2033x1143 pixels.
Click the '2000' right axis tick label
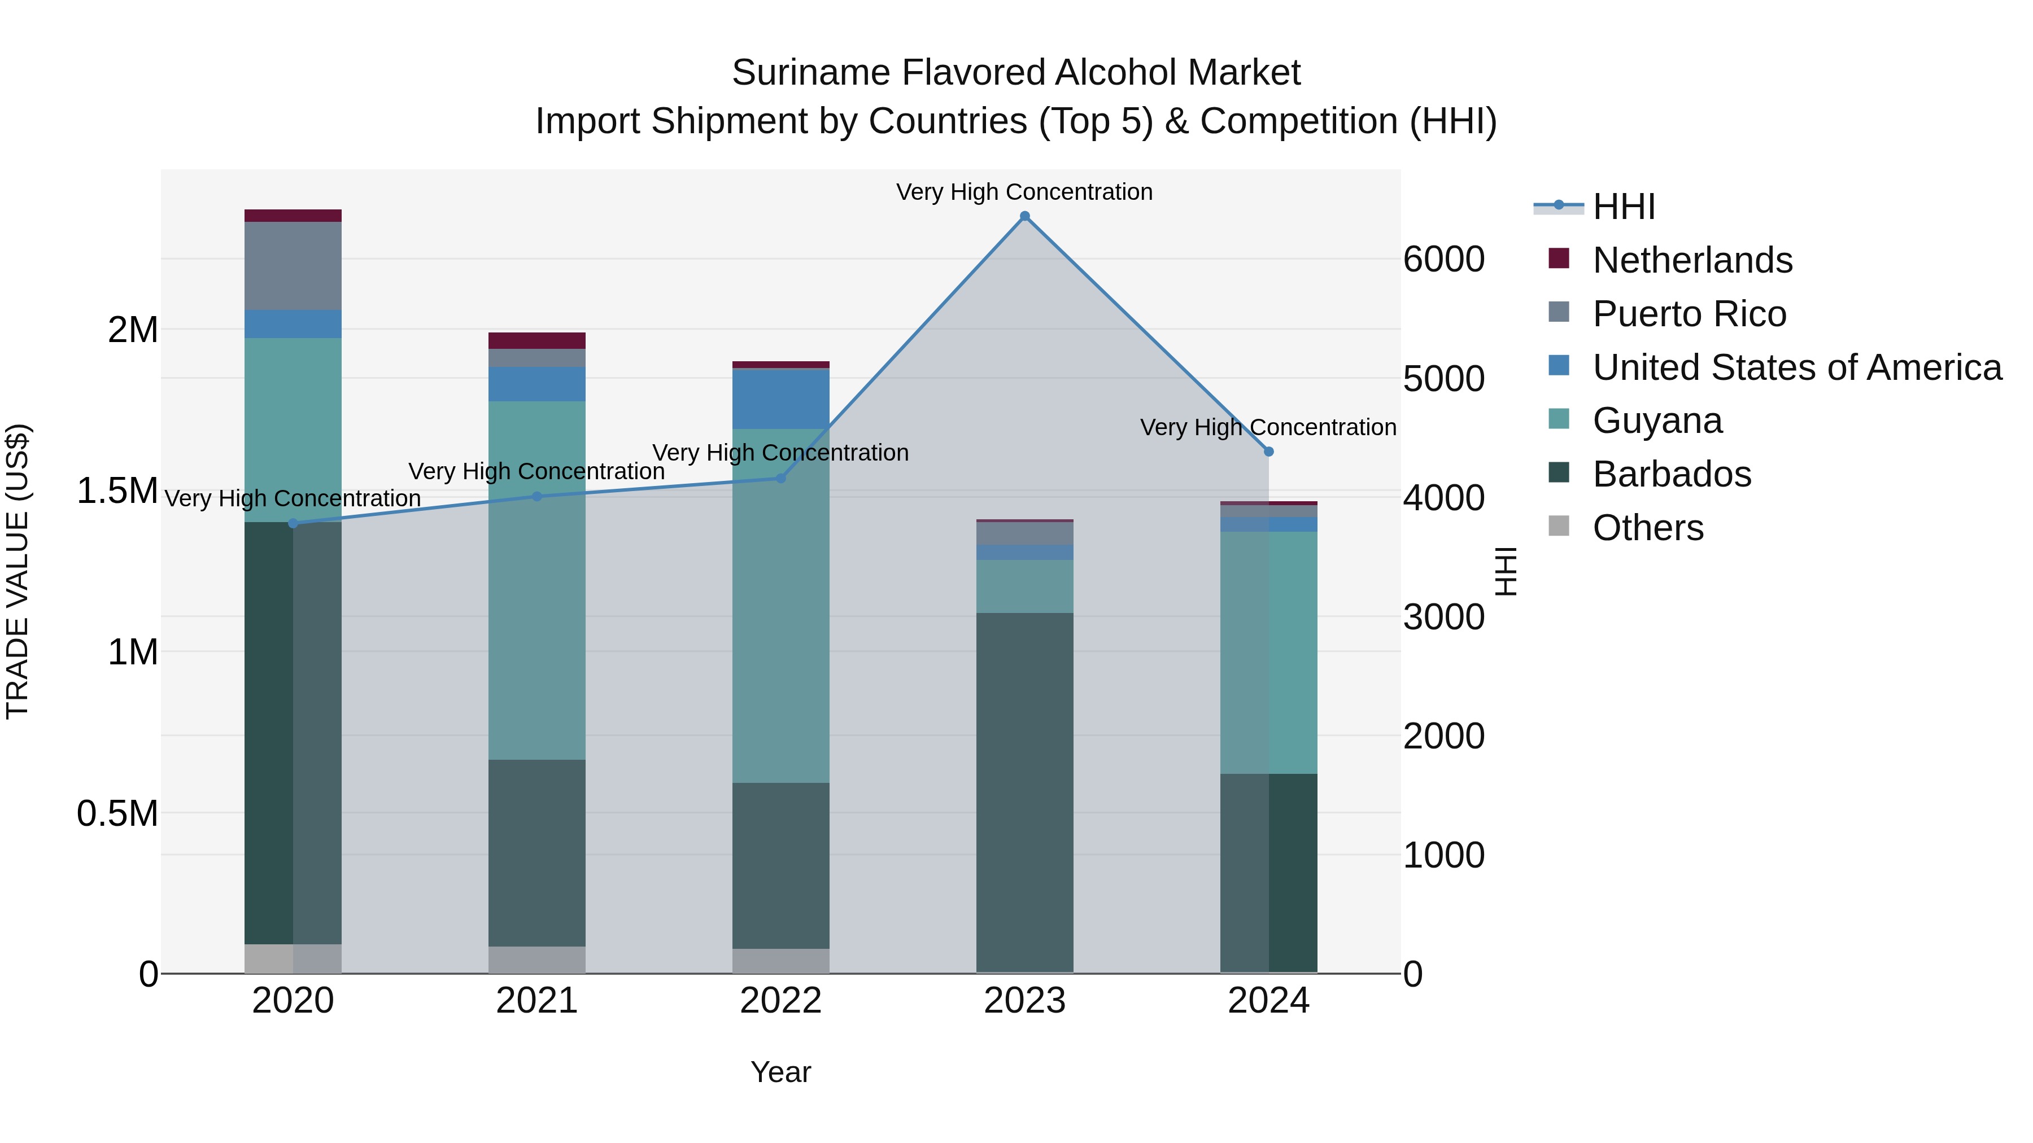(1444, 736)
